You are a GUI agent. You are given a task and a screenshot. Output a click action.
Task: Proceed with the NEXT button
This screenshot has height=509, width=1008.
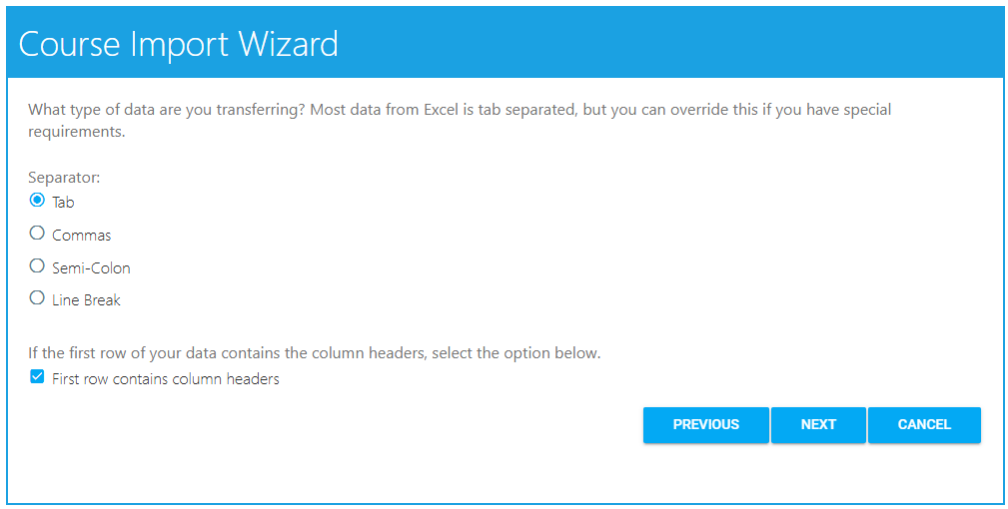[818, 424]
